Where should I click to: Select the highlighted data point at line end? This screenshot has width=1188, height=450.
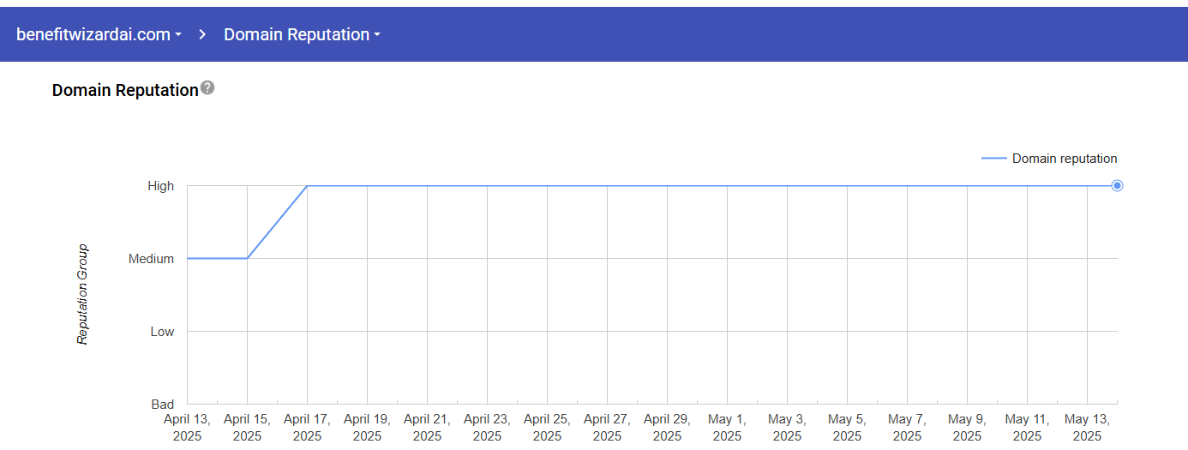pyautogui.click(x=1117, y=186)
